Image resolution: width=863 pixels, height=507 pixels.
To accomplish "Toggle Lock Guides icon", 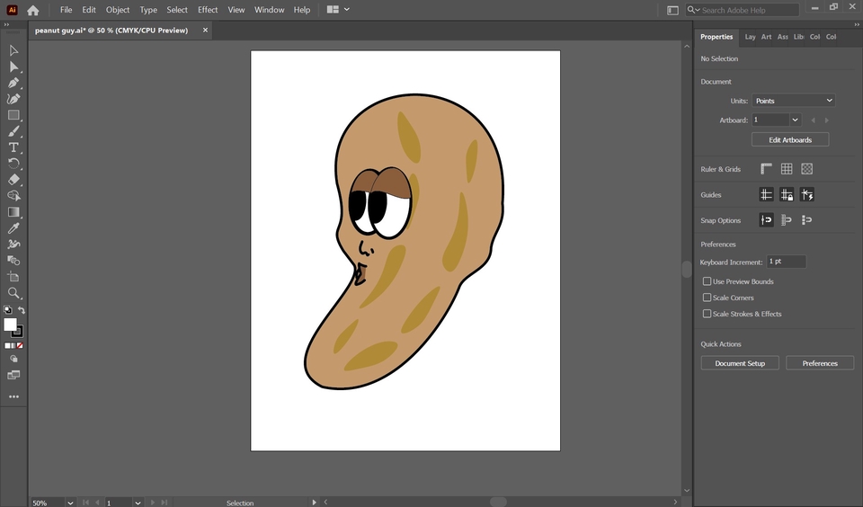I will [x=787, y=194].
